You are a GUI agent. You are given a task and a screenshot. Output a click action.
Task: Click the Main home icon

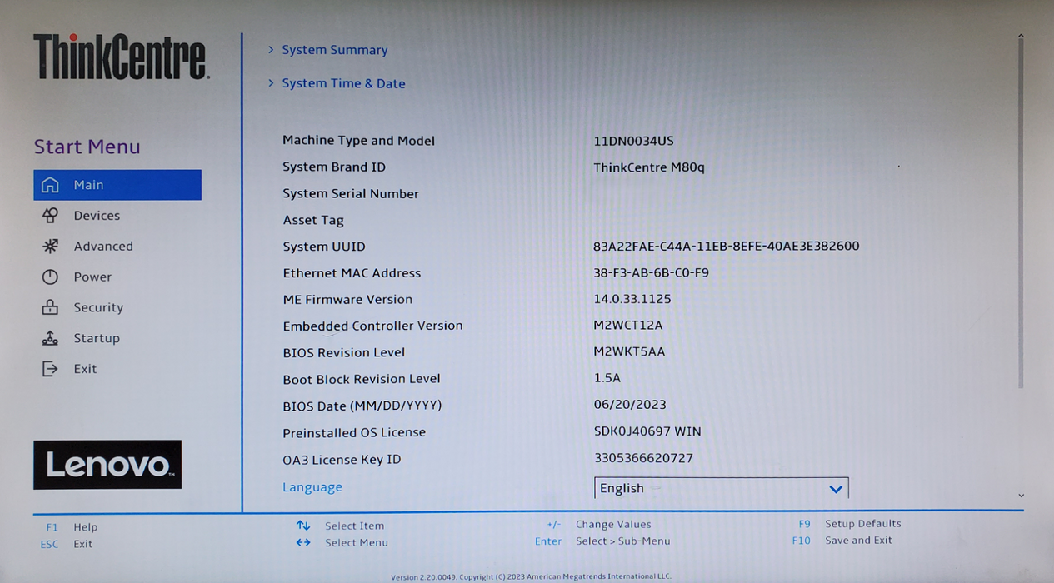50,185
